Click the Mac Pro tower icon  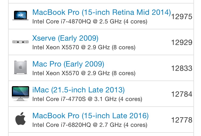coord(20,67)
